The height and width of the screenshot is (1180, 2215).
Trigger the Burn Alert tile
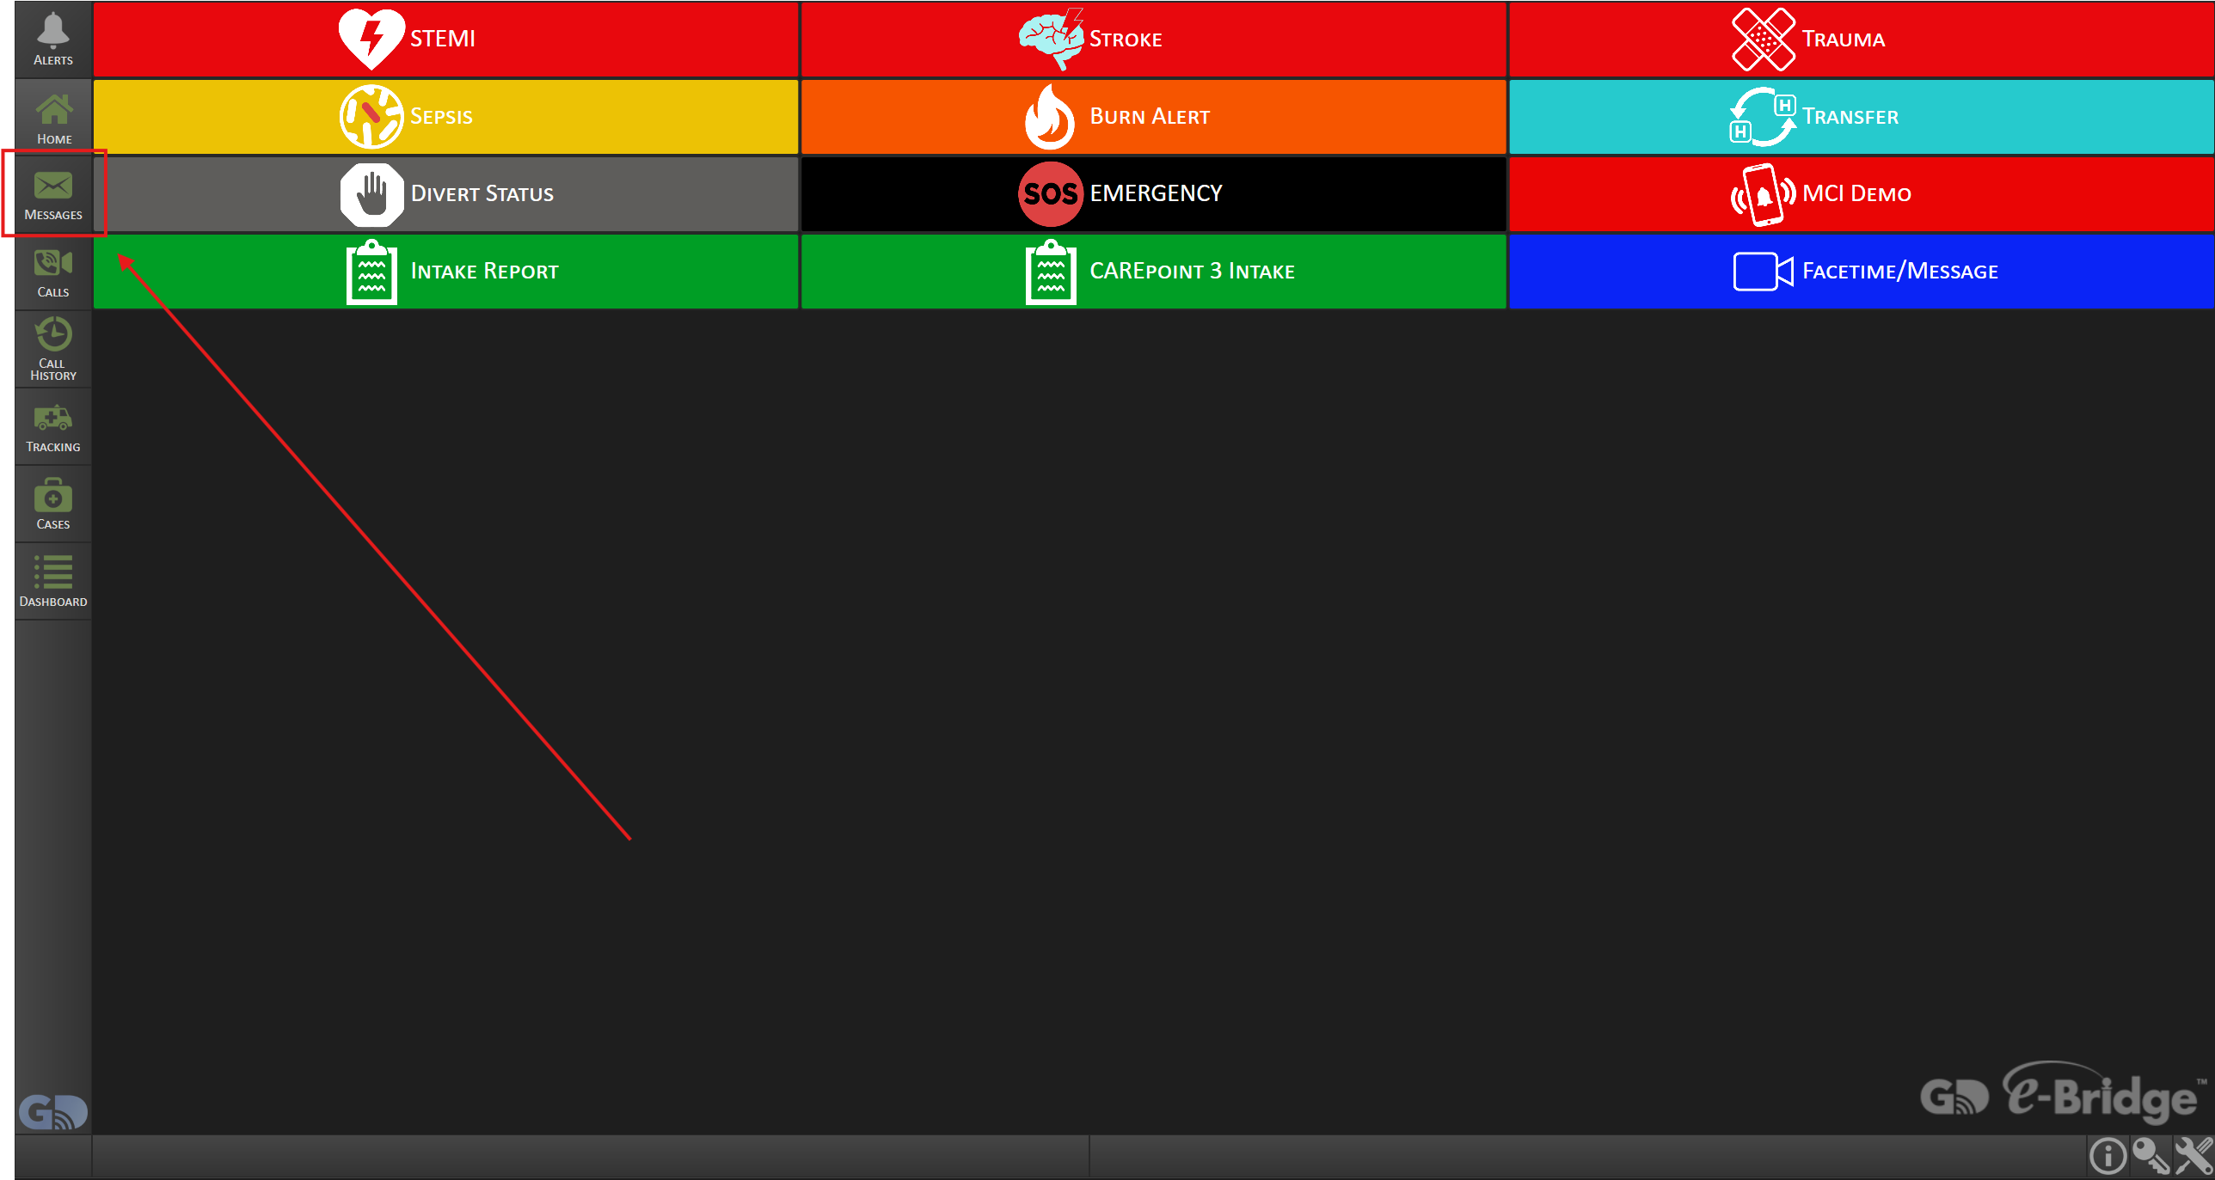pos(1153,117)
